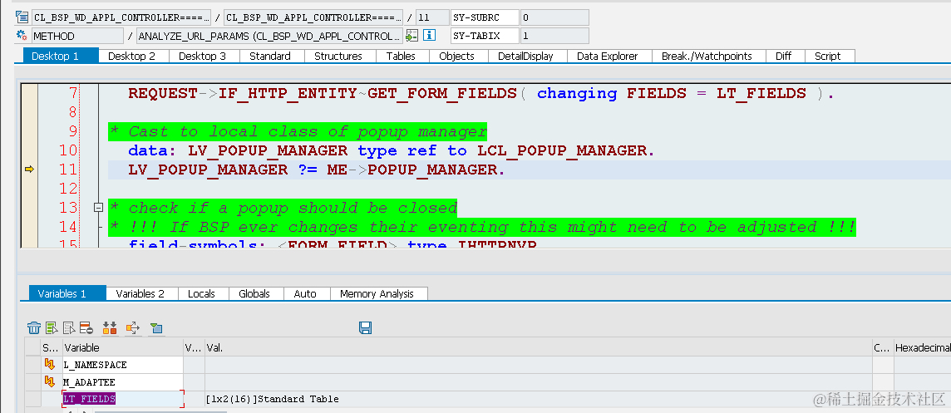Select the Memory Analysis tab
This screenshot has height=413, width=951.
[x=377, y=293]
